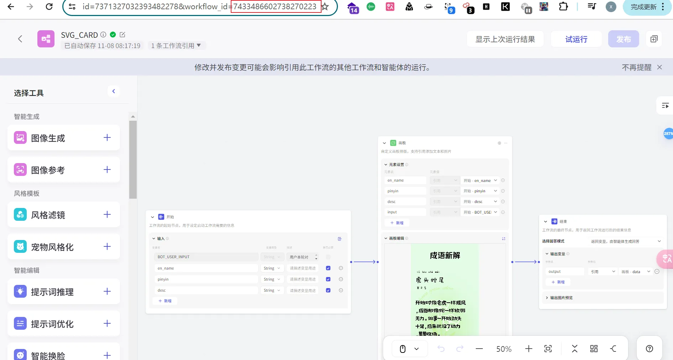Click the import icon in the 输入 section
This screenshot has height=360, width=673.
click(x=340, y=239)
